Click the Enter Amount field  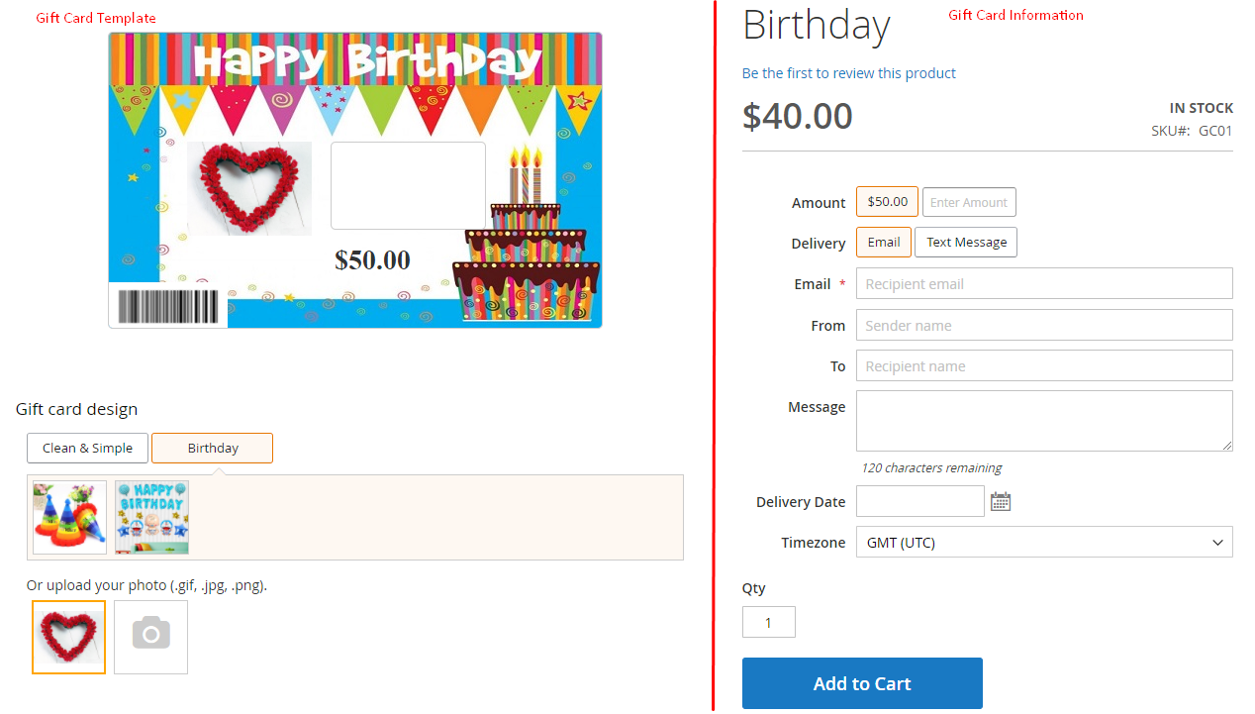pyautogui.click(x=969, y=202)
